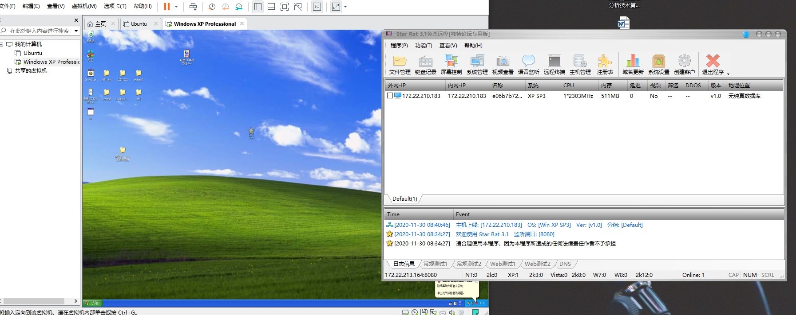This screenshot has width=796, height=315.
Task: Open remote terminal (远程终端)
Action: click(x=554, y=65)
